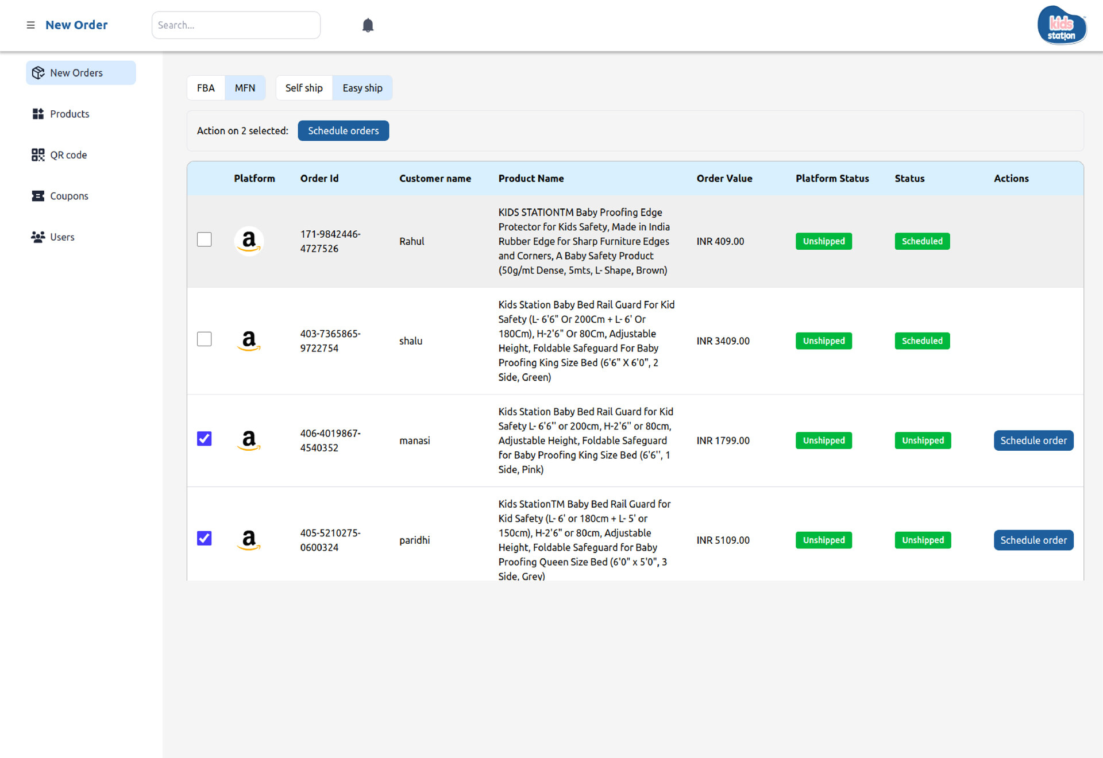Click customer name paridhi
This screenshot has height=758, width=1103.
[x=415, y=540]
